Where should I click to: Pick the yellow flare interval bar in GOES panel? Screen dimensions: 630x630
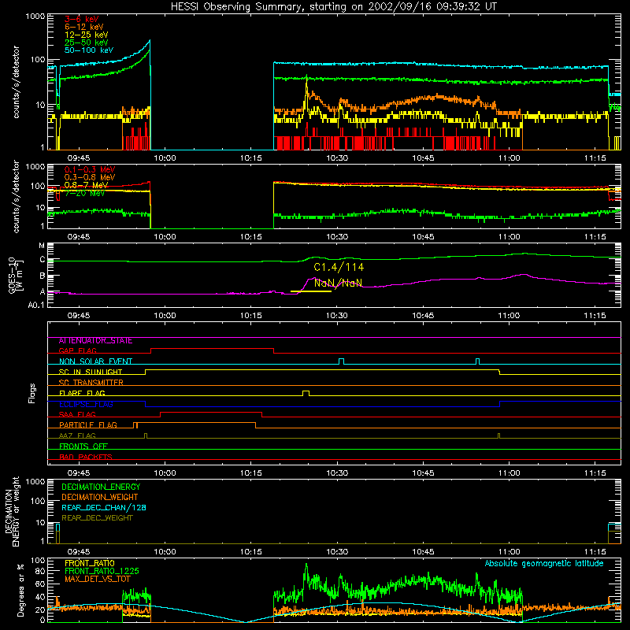311,291
